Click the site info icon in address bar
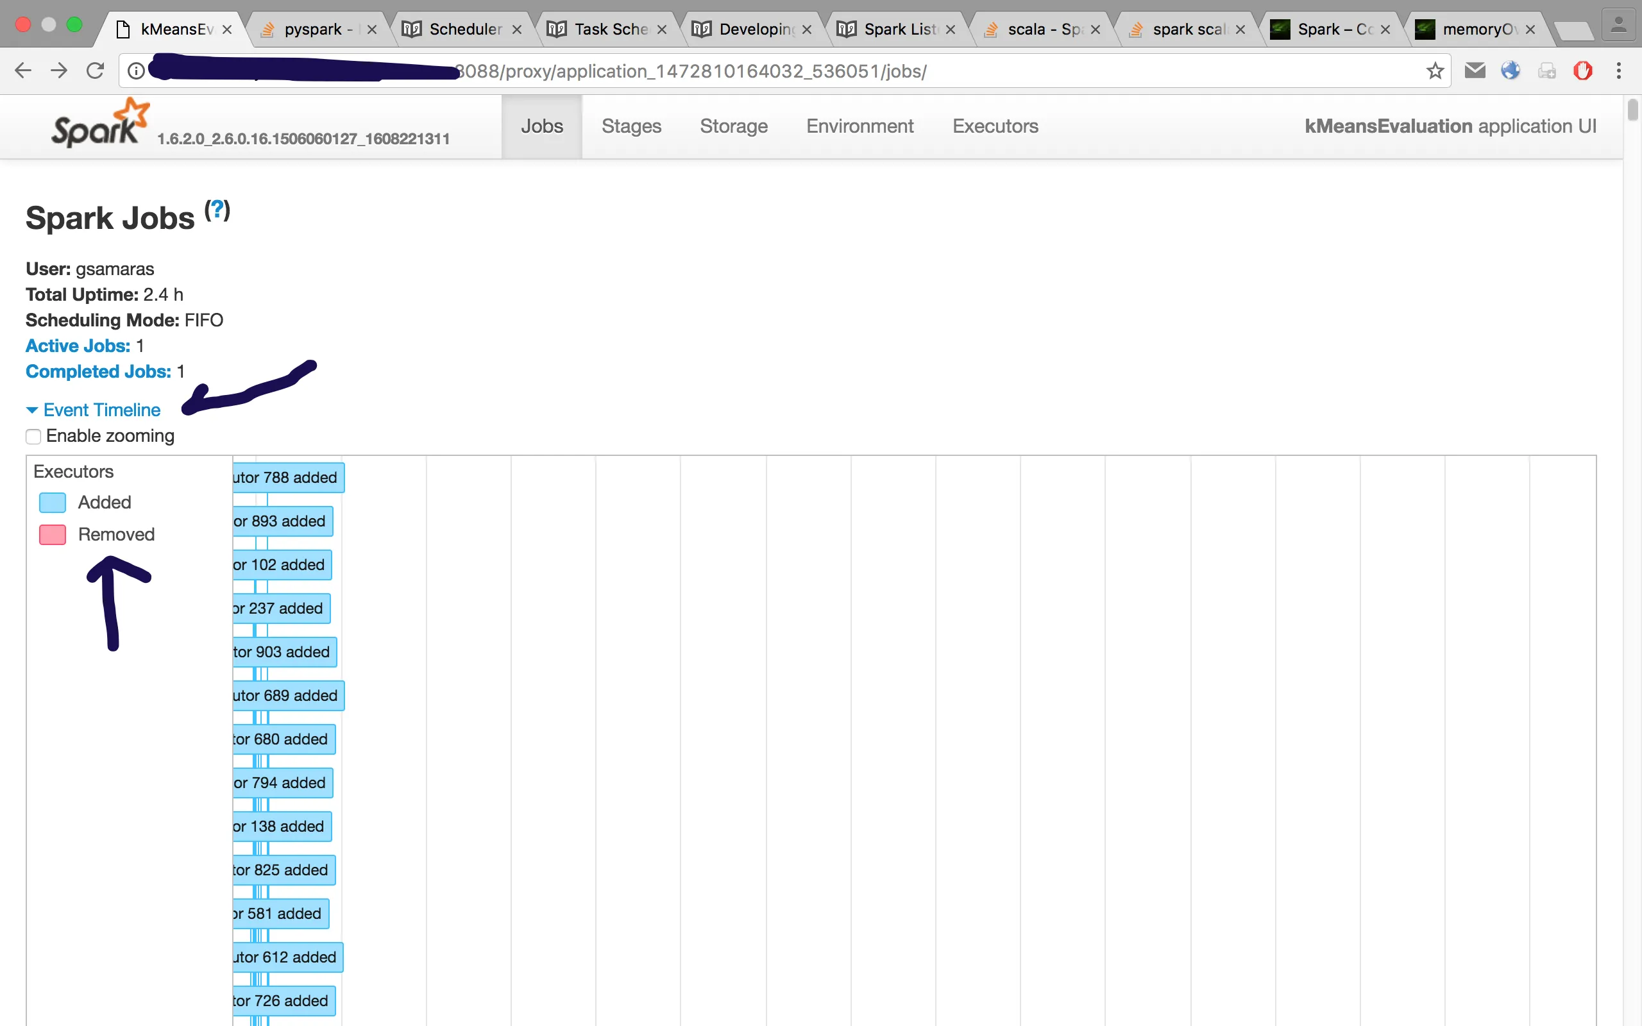Viewport: 1642px width, 1026px height. pyautogui.click(x=137, y=71)
